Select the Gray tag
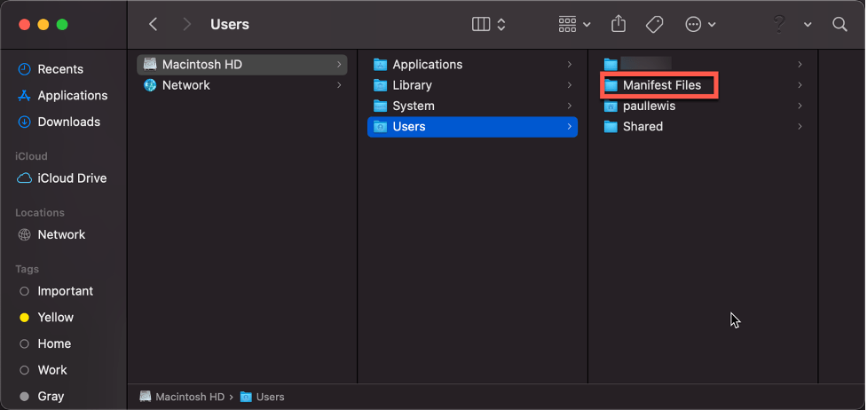 pyautogui.click(x=51, y=397)
